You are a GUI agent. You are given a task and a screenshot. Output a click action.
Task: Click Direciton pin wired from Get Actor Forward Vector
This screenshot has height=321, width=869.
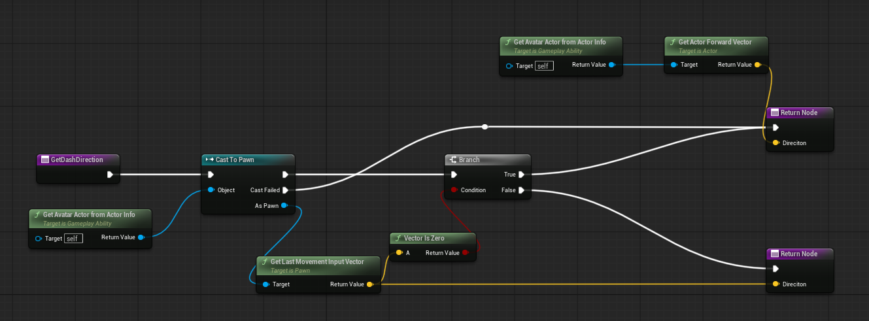(x=775, y=143)
